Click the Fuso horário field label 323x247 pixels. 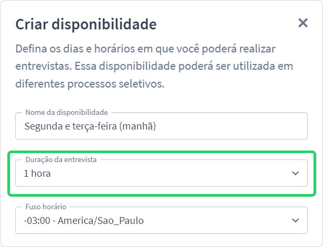(x=46, y=207)
